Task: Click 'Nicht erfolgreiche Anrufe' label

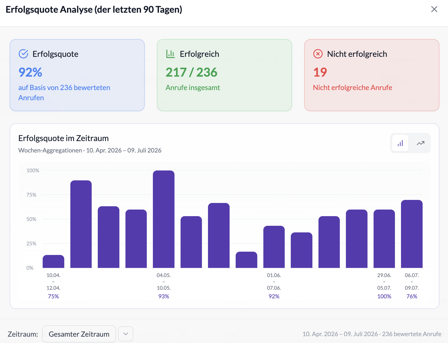Action: point(353,88)
